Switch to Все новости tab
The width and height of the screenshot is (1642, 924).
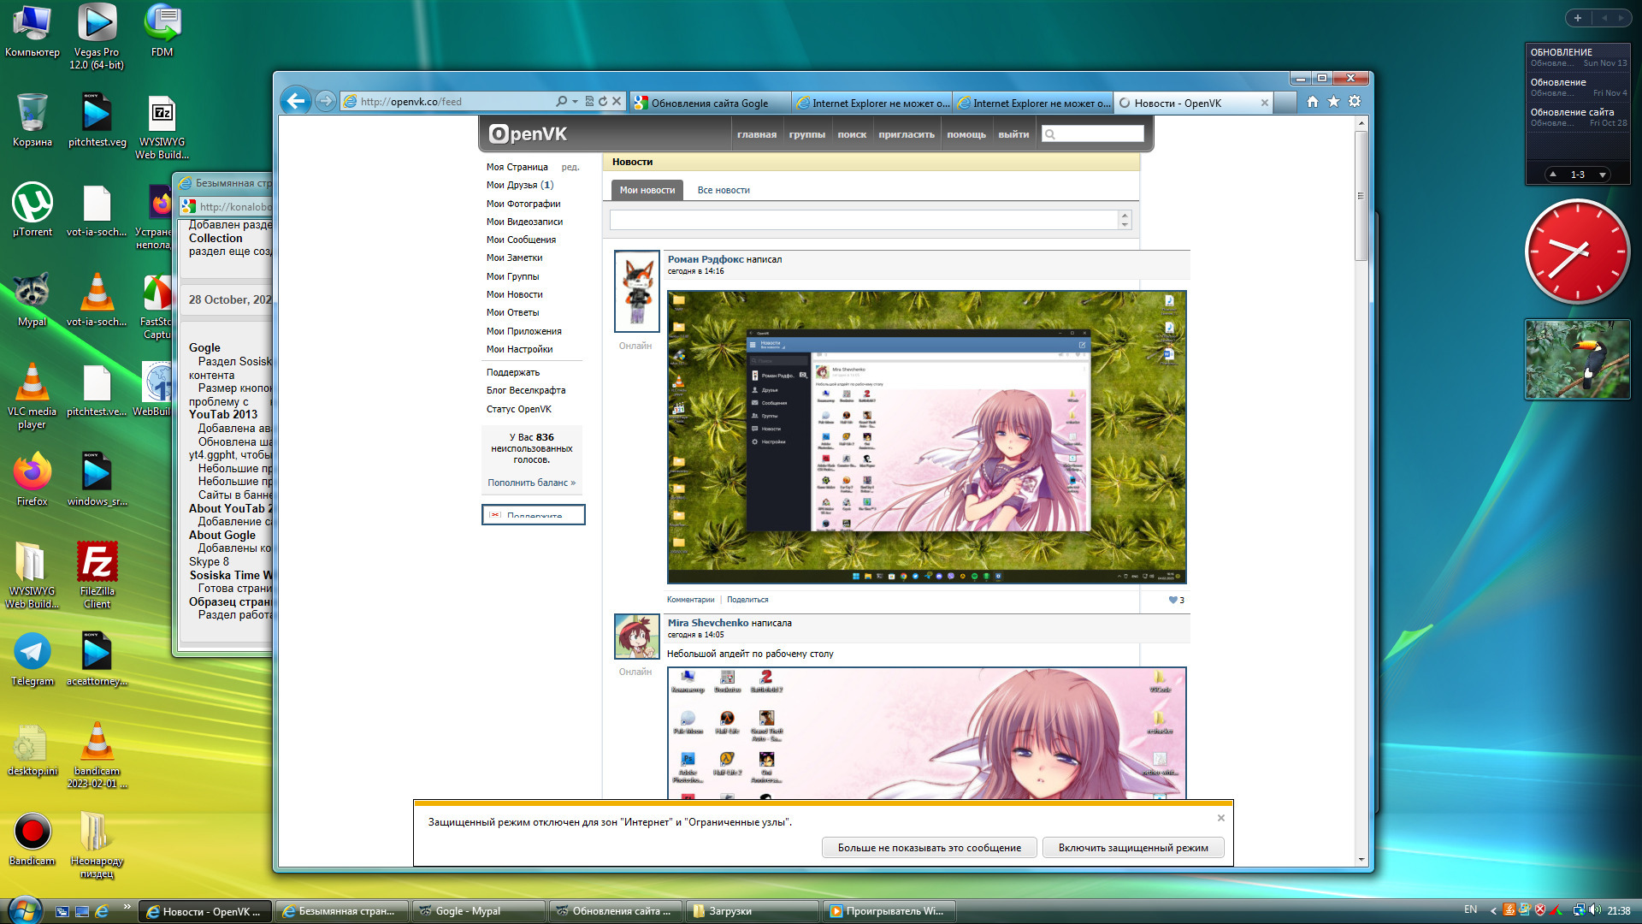(x=723, y=190)
